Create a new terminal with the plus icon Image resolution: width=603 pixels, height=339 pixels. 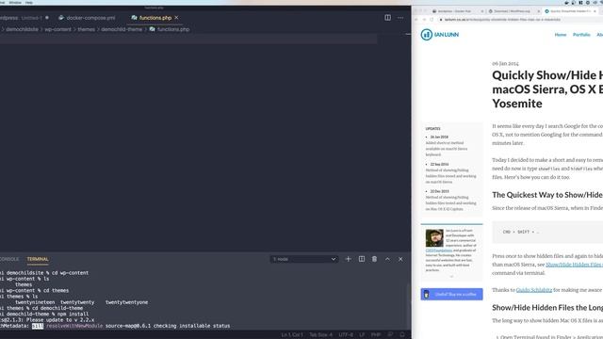(x=348, y=259)
